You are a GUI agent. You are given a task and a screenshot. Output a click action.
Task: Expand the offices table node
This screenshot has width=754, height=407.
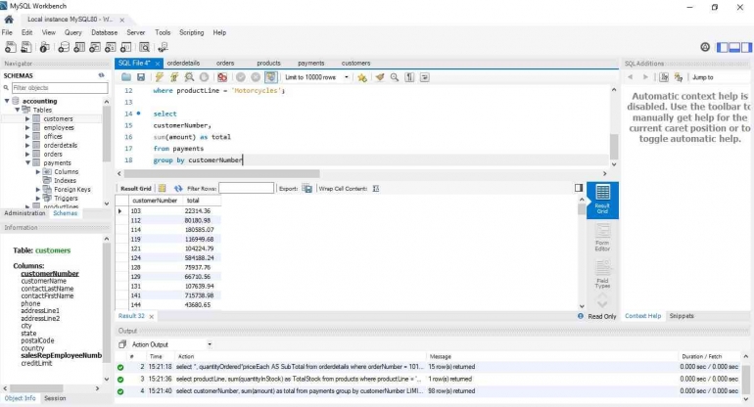click(x=27, y=136)
